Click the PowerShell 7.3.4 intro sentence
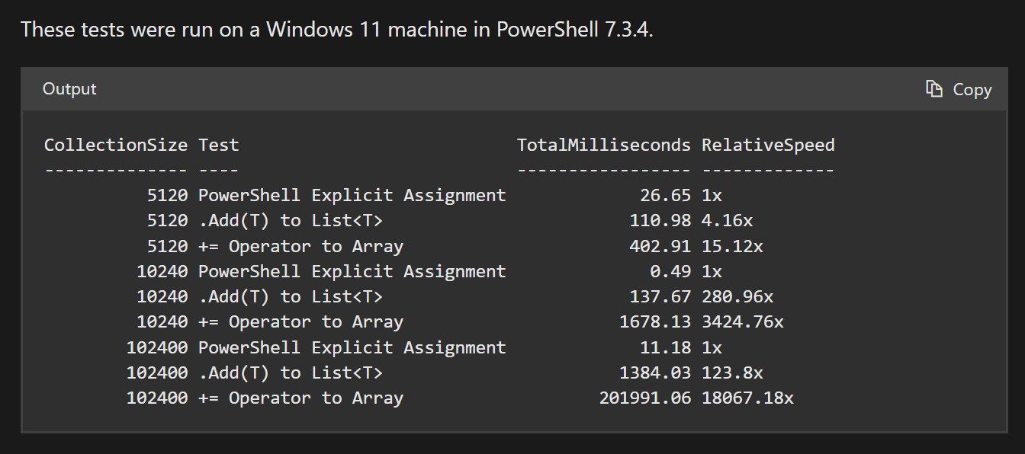This screenshot has height=454, width=1025. 337,30
